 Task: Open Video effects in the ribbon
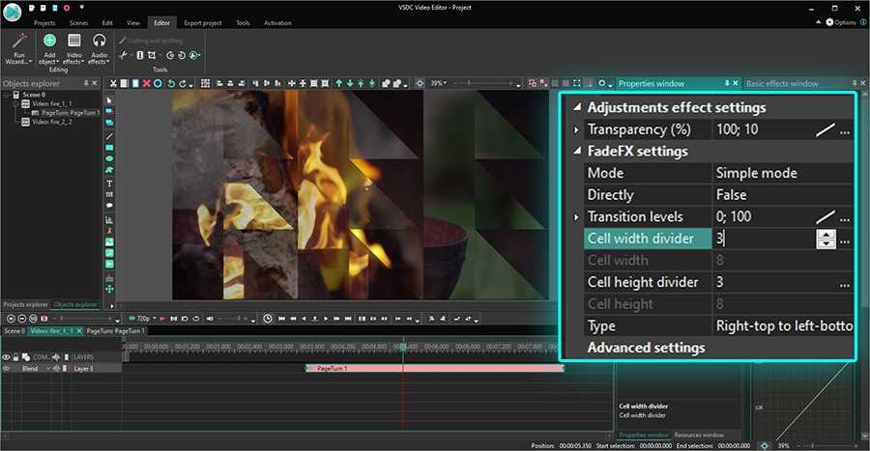[x=74, y=42]
